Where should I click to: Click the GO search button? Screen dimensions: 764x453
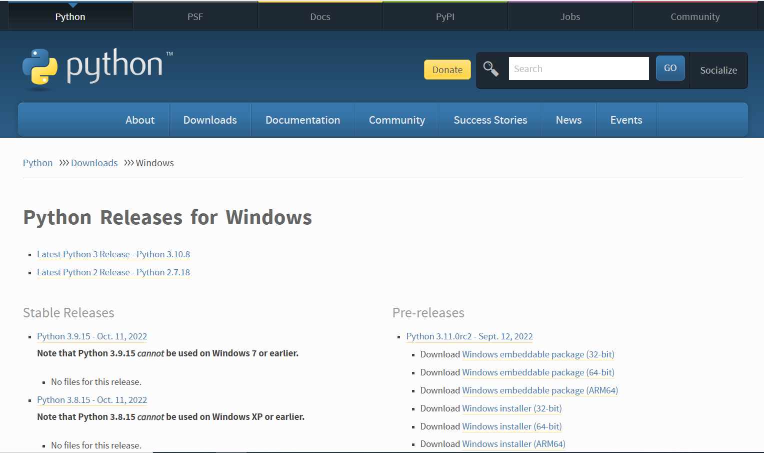tap(670, 68)
